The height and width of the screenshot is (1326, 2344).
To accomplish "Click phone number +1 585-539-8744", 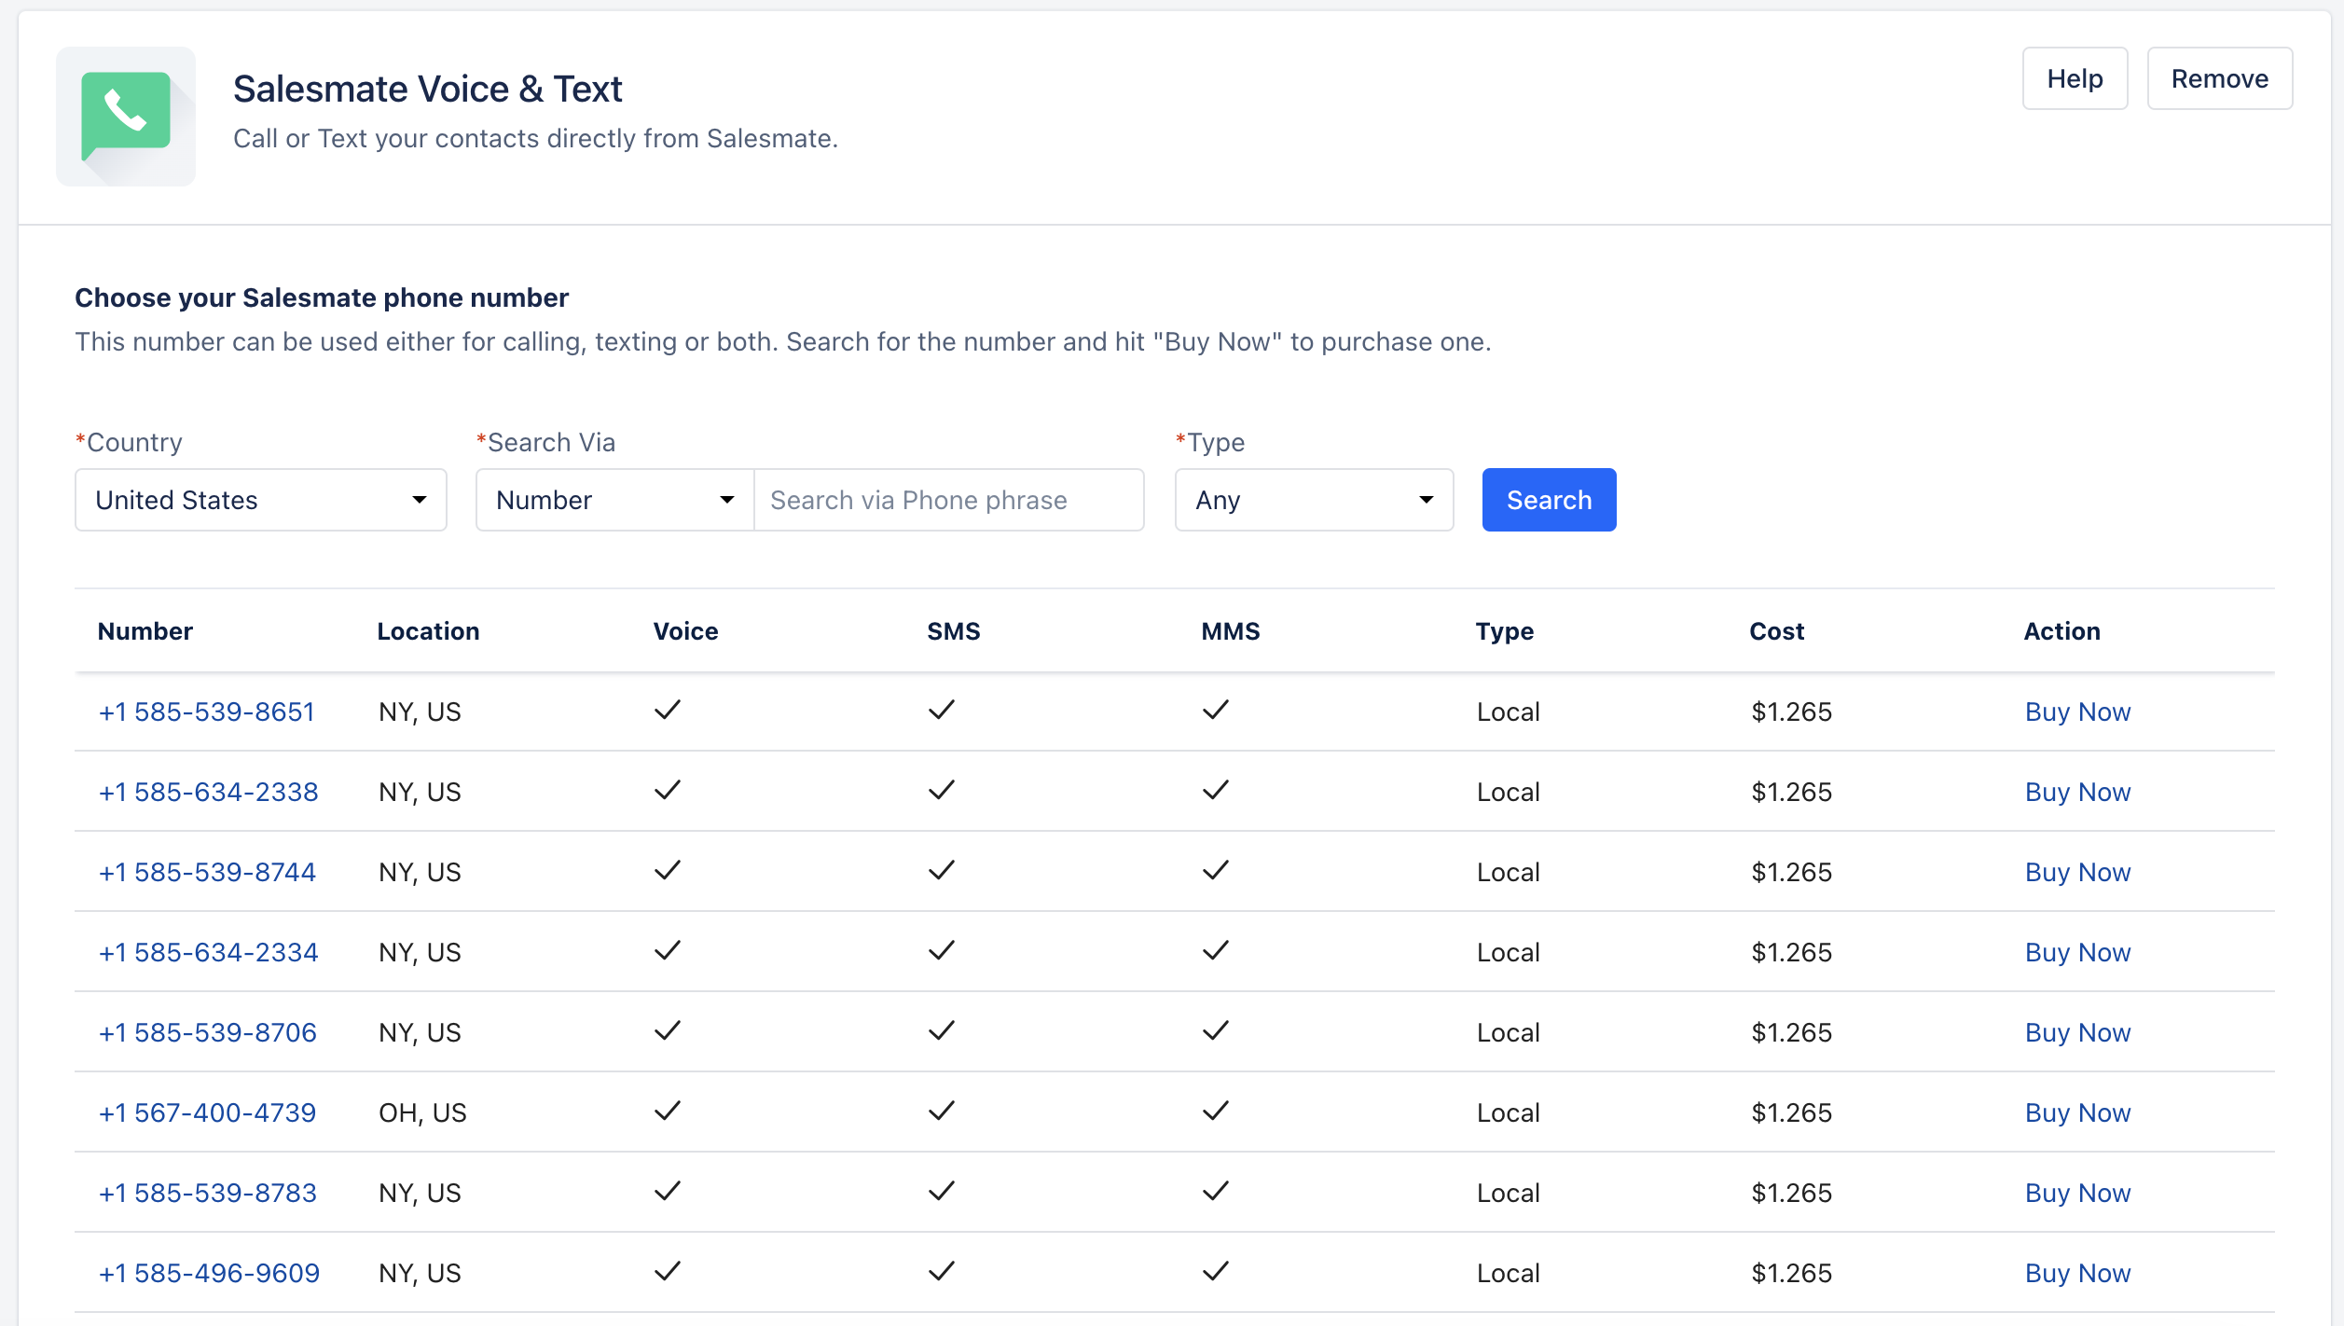I will (x=207, y=872).
